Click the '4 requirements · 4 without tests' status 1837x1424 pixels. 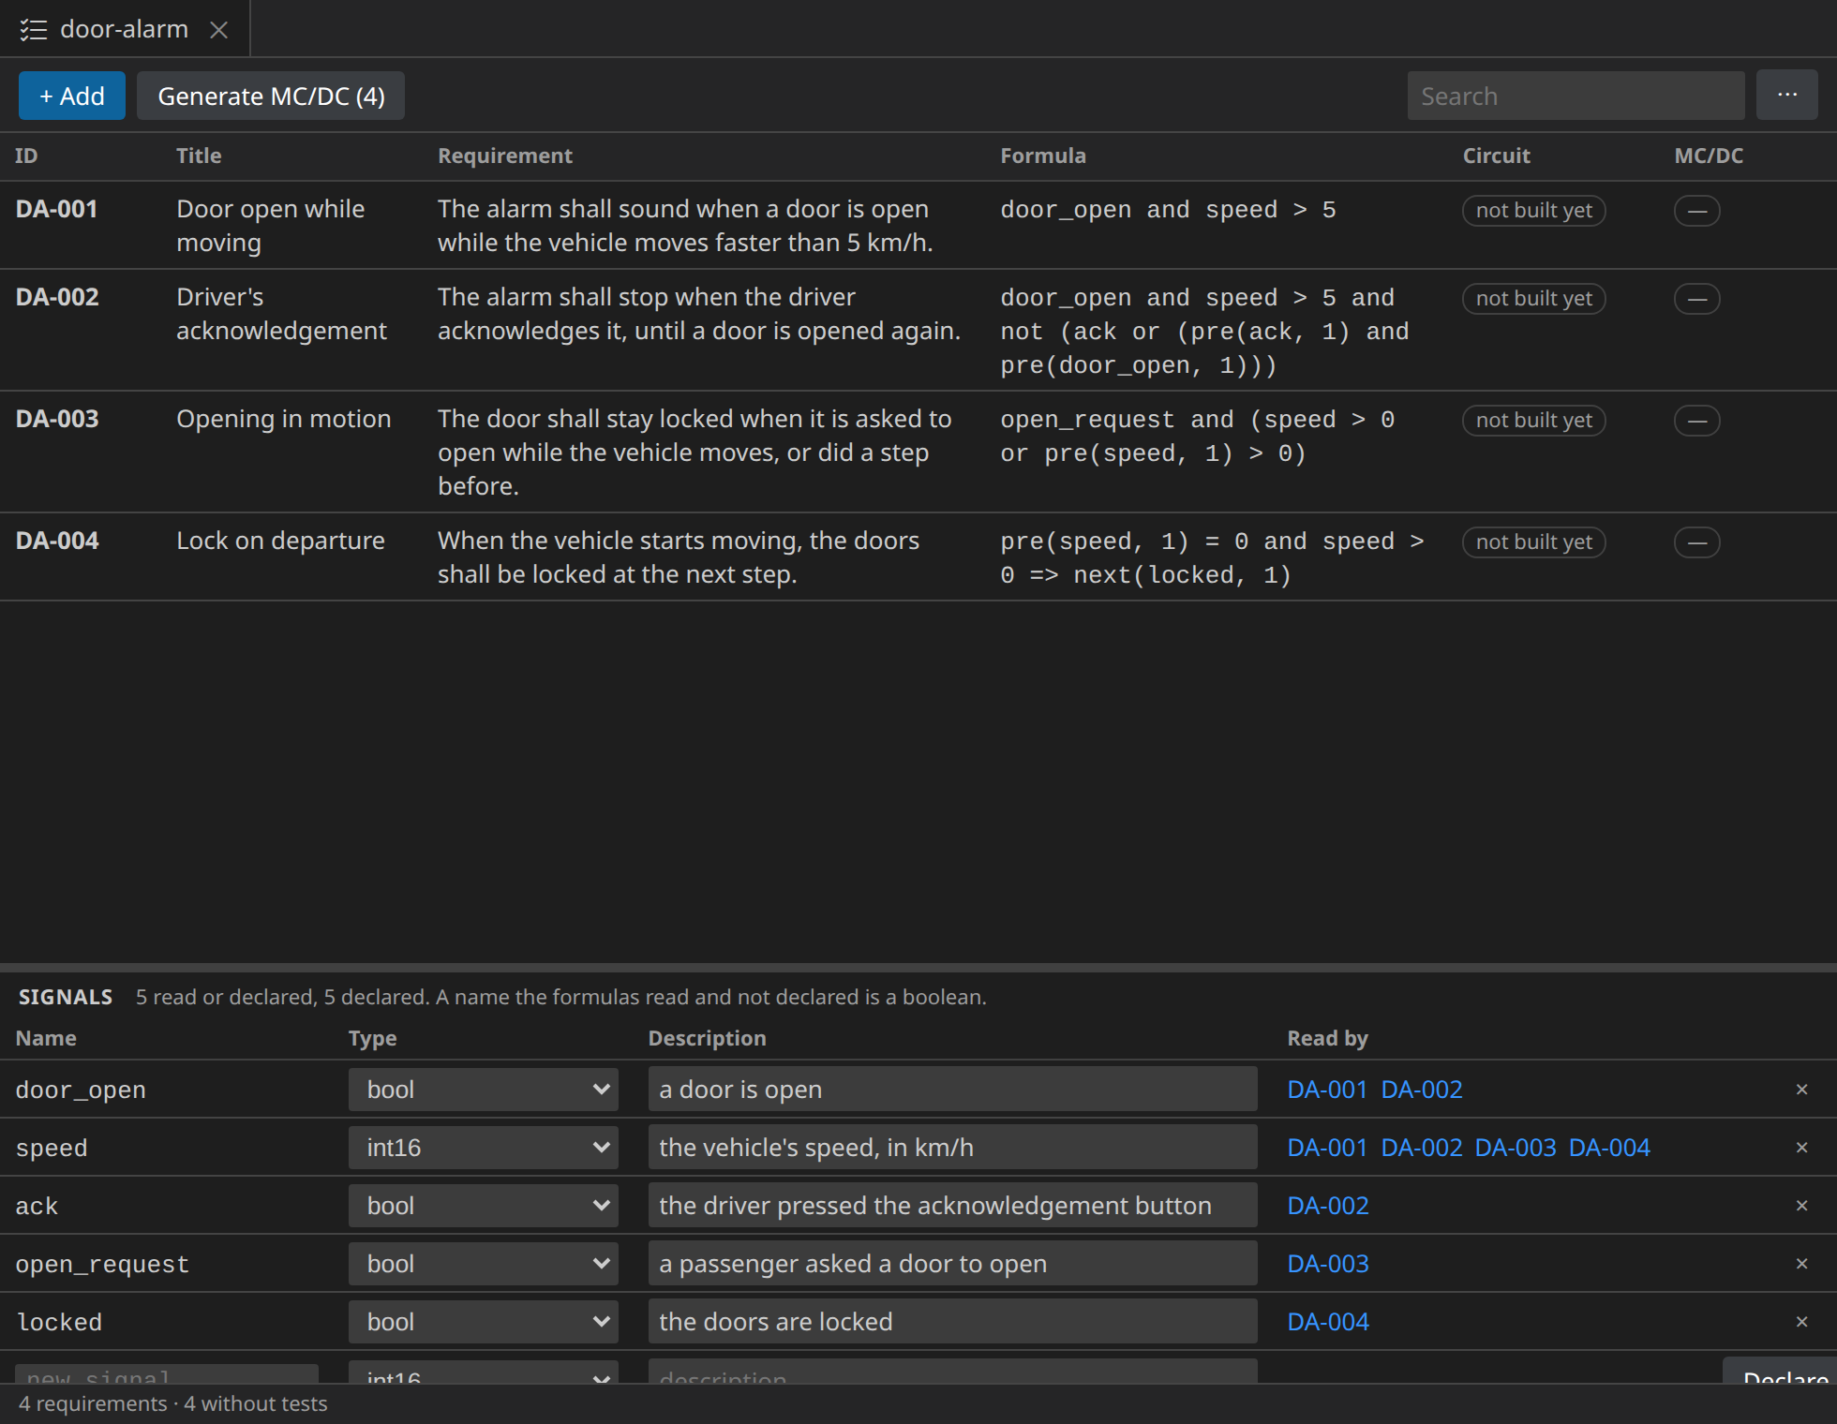172,1403
